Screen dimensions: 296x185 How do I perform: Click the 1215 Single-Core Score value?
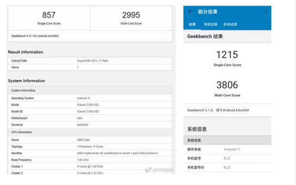(x=227, y=55)
